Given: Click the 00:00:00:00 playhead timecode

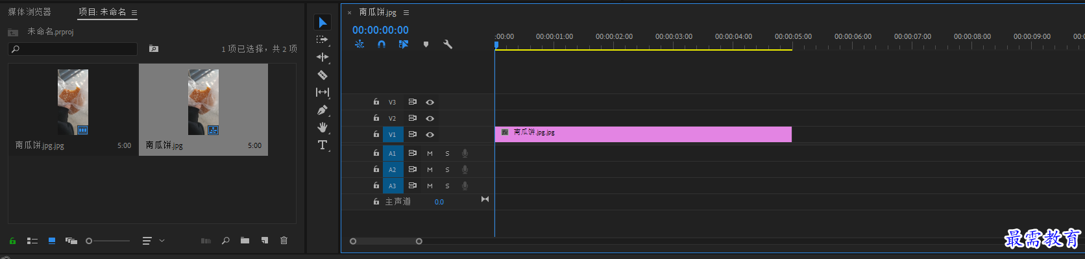Looking at the screenshot, I should point(380,30).
